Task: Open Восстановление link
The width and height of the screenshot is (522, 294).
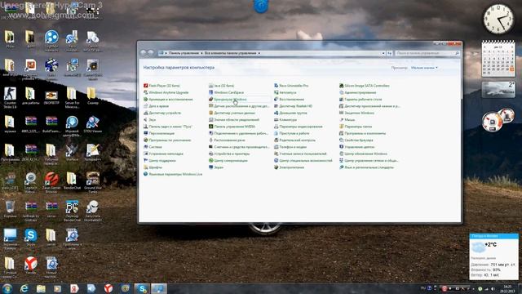Action: [289, 100]
